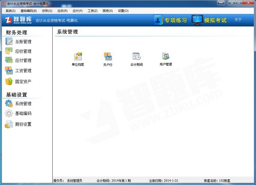The height and width of the screenshot is (185, 256).
Task: Open 期初设置 from the sidebar
Action: point(23,124)
